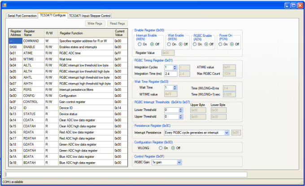The width and height of the screenshot is (305, 186).
Task: Click the Register Function column header
Action: 86,33
